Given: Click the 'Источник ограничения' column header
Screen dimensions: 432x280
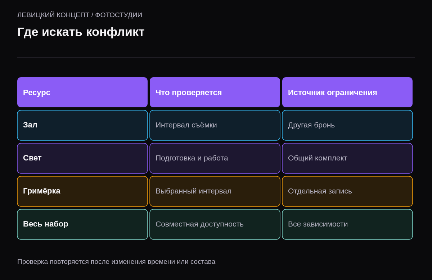Looking at the screenshot, I should tap(347, 92).
